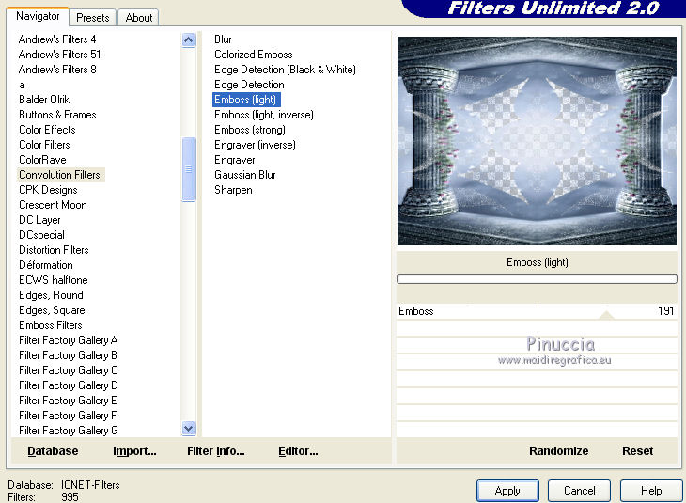Select Filter Factory Gallery C

point(69,370)
